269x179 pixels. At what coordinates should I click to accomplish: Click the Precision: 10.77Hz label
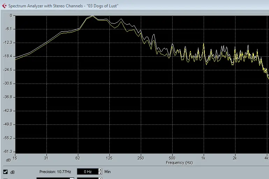coord(55,172)
